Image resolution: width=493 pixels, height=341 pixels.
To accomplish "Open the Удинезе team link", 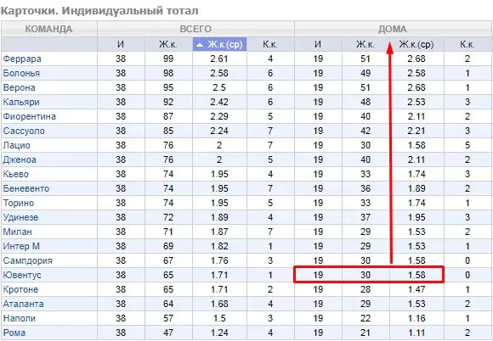I will click(20, 217).
